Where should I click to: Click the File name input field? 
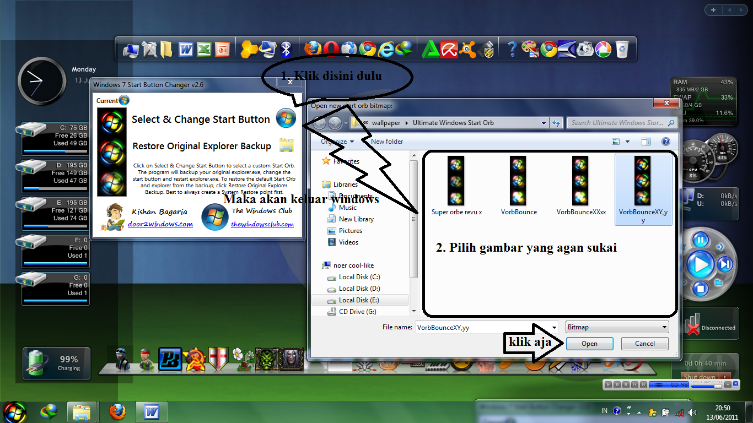coord(482,327)
